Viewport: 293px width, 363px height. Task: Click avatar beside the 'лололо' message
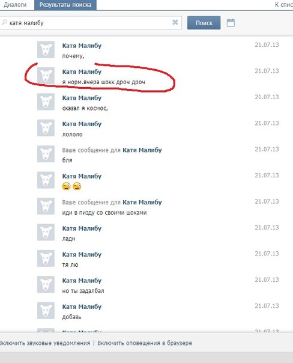tap(46, 128)
